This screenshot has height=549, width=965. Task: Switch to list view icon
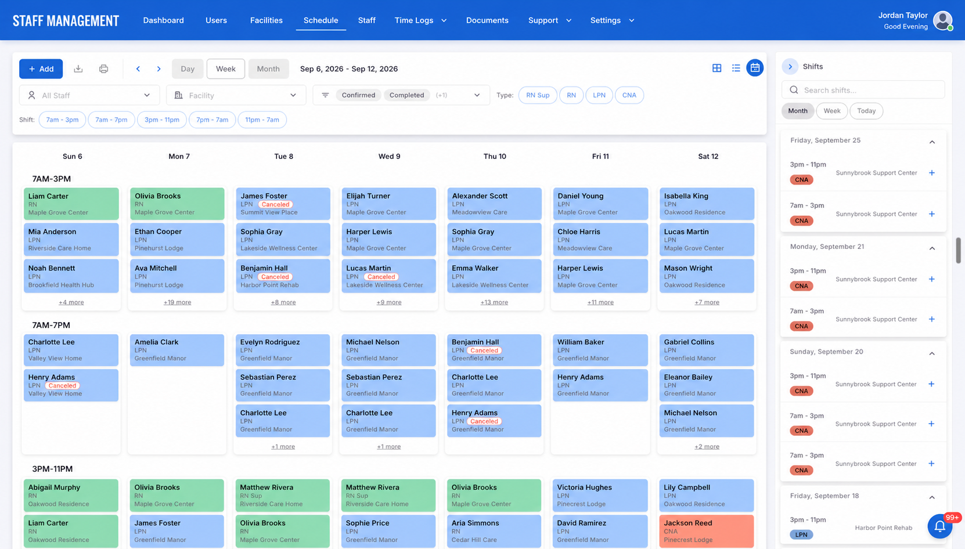click(x=736, y=68)
